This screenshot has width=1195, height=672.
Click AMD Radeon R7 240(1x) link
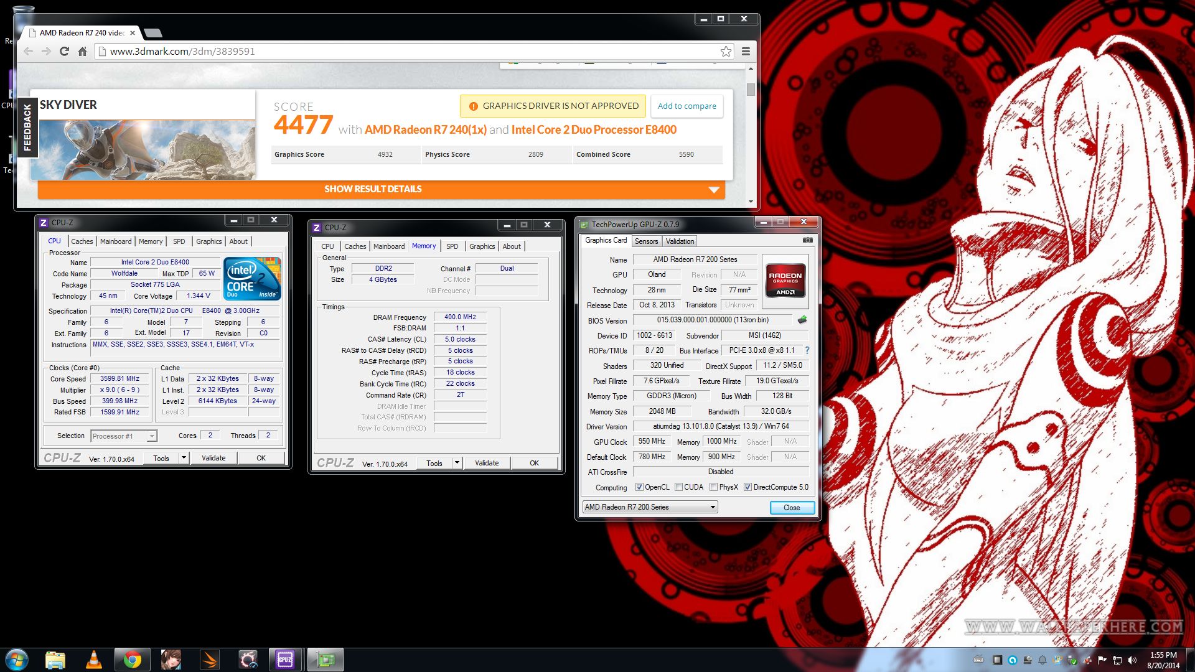coord(425,129)
